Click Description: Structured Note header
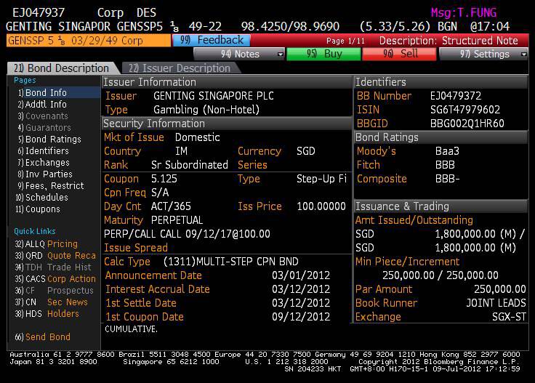This screenshot has height=383, width=535. (448, 41)
